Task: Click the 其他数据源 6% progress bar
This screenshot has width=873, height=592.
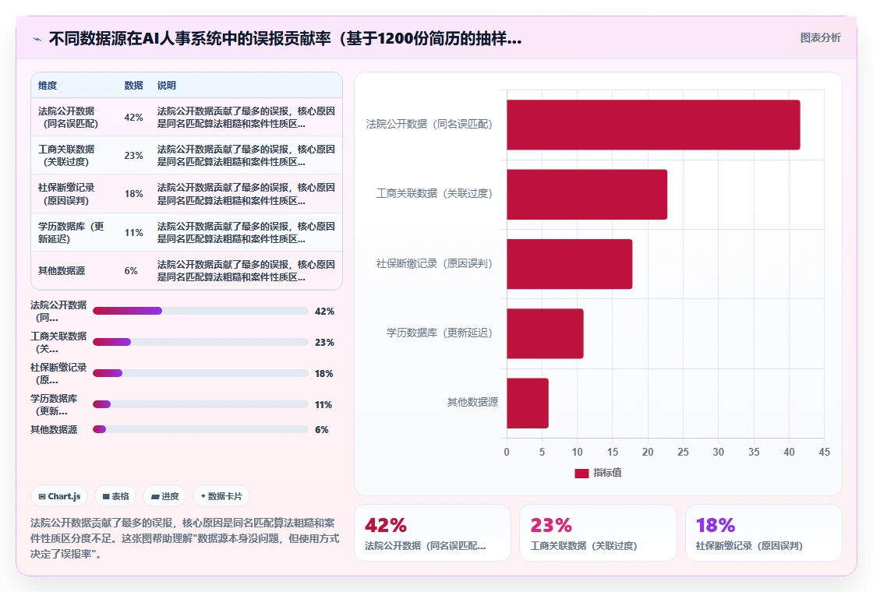Action: (200, 429)
